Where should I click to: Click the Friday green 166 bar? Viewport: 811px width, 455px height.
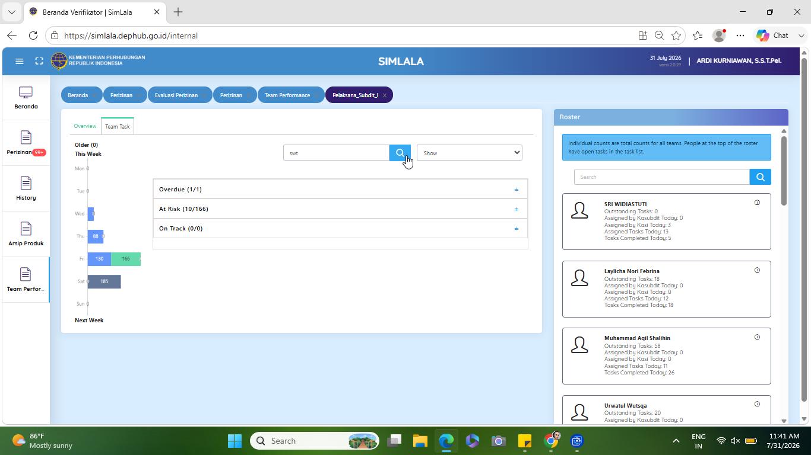[126, 259]
